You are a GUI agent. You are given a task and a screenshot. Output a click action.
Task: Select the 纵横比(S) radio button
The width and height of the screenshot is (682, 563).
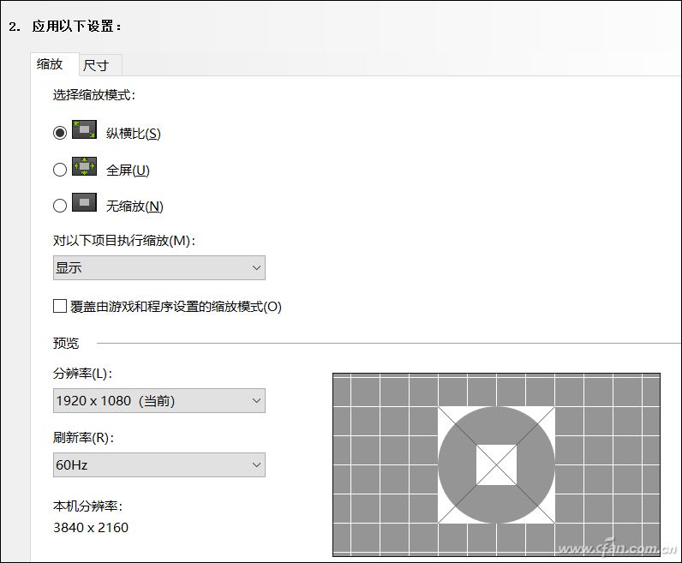60,132
